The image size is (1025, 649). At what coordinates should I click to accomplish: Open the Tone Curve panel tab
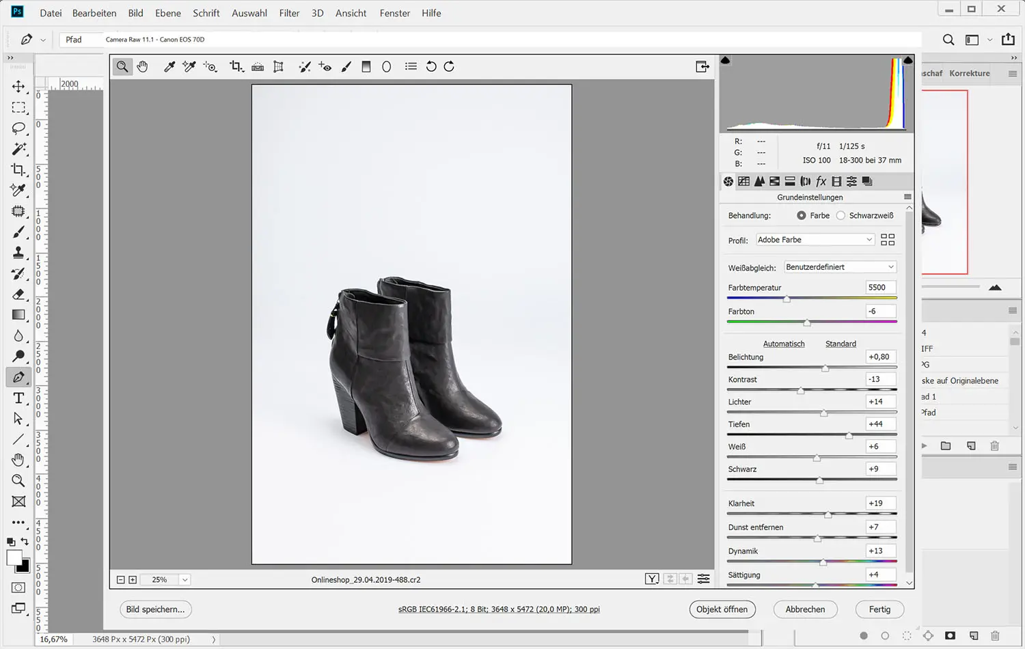pos(743,181)
